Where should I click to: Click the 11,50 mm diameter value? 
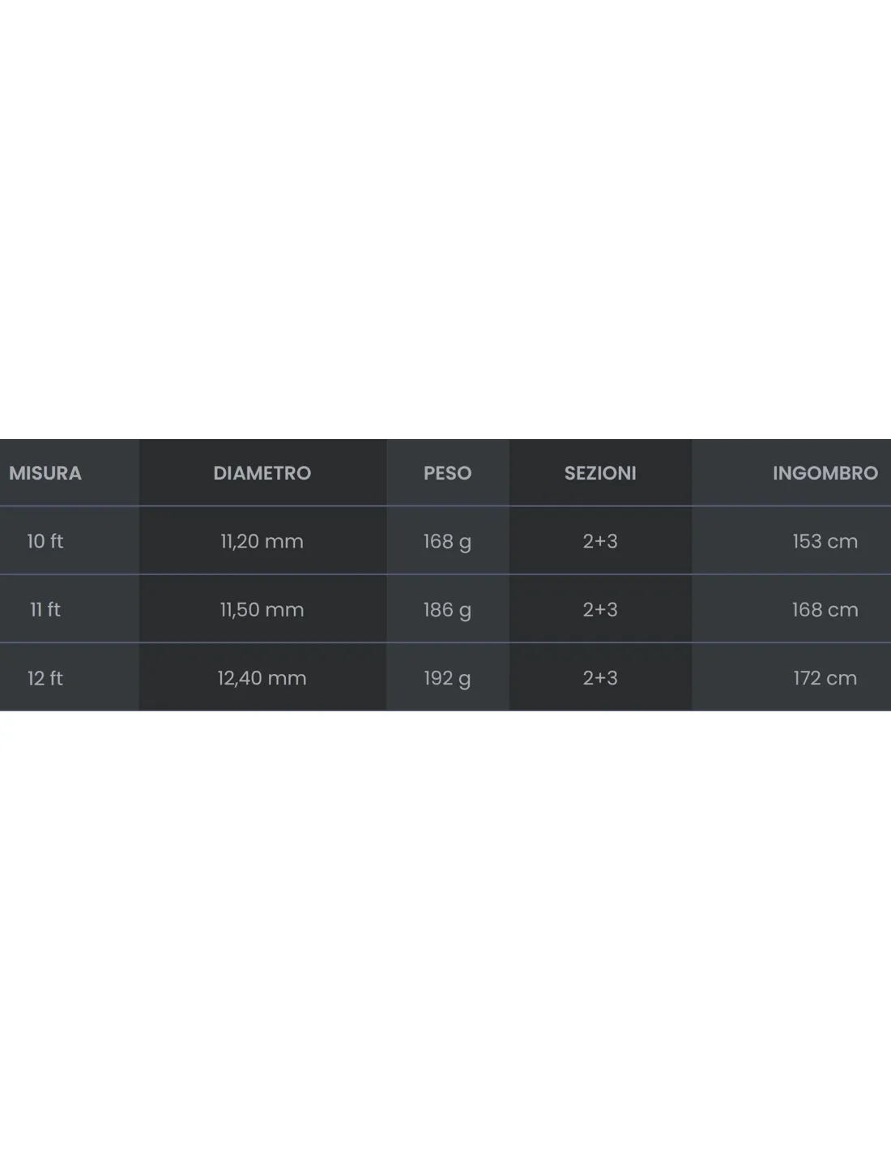(262, 609)
